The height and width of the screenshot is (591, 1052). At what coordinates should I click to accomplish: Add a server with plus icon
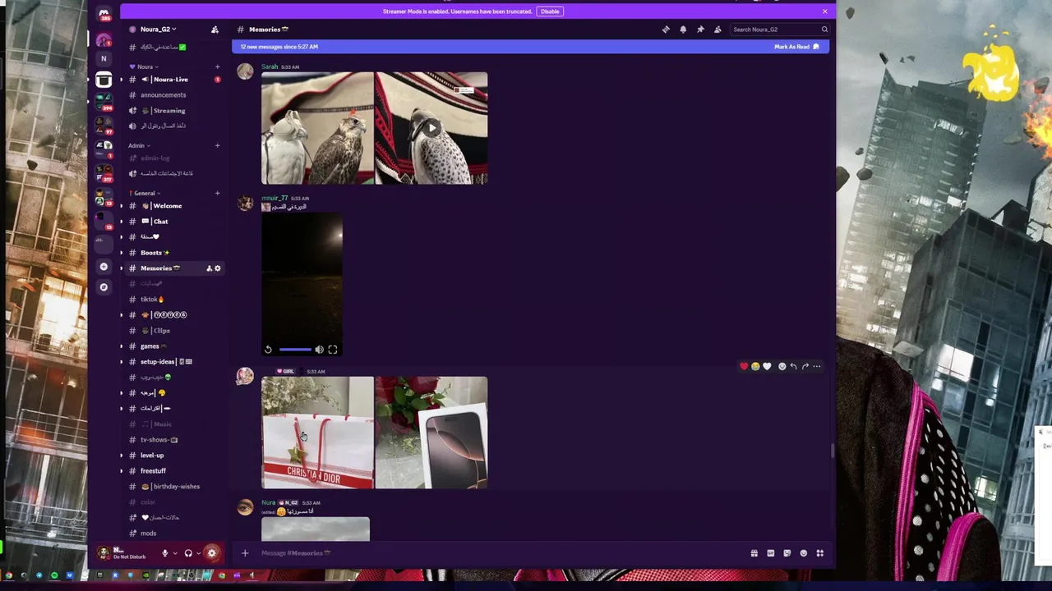pos(104,267)
